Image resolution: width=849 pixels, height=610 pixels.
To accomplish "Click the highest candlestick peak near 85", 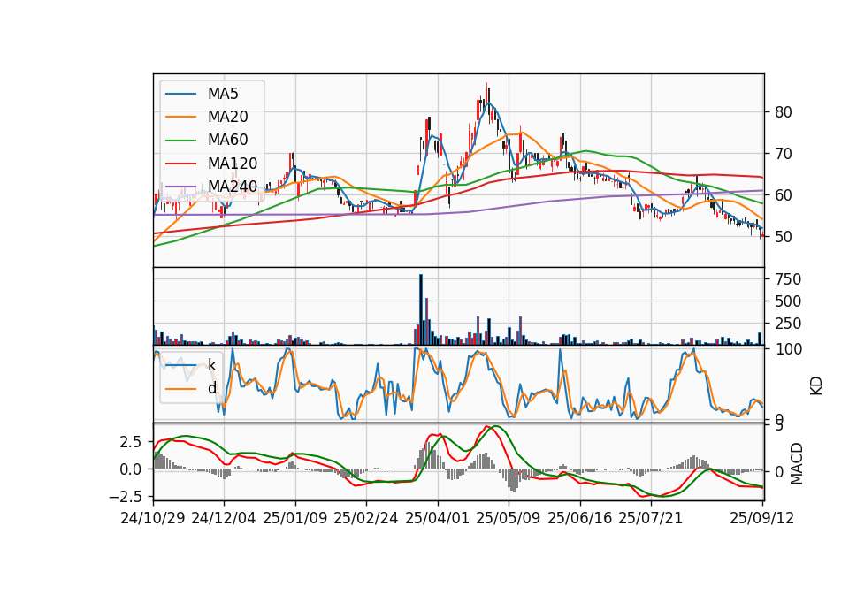I will [x=486, y=97].
